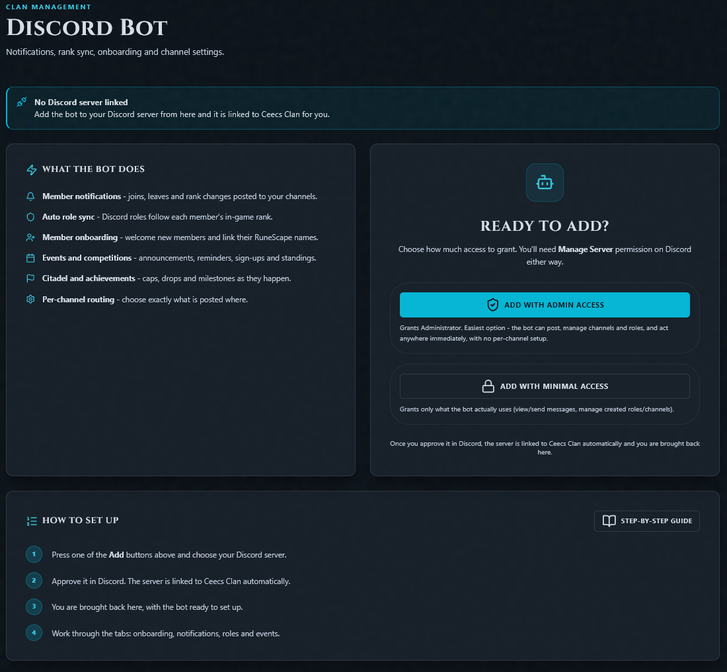Viewport: 727px width, 672px height.
Task: Click the calendar icon next to Events and competitions
Action: pos(30,258)
